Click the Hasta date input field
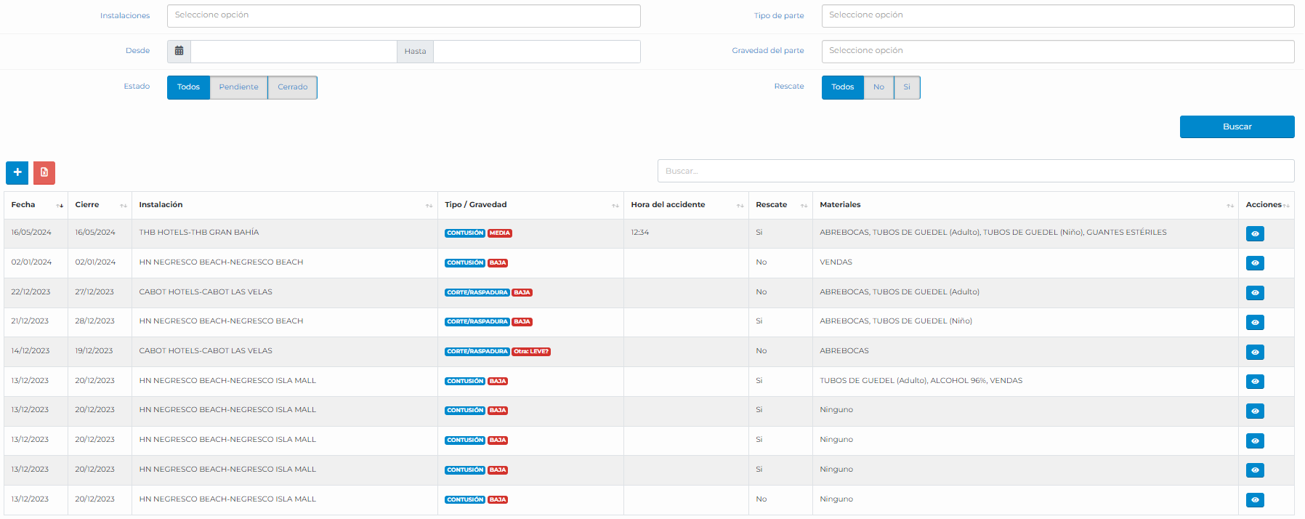 tap(536, 51)
